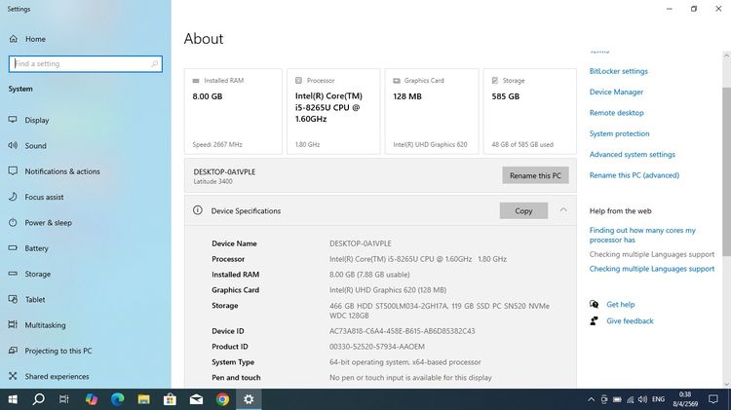The image size is (731, 410).
Task: Open Microsoft Edge from the taskbar
Action: [x=118, y=399]
